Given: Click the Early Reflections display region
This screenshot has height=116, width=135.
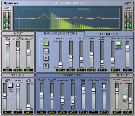Looking at the screenshot, I should pos(31,18).
